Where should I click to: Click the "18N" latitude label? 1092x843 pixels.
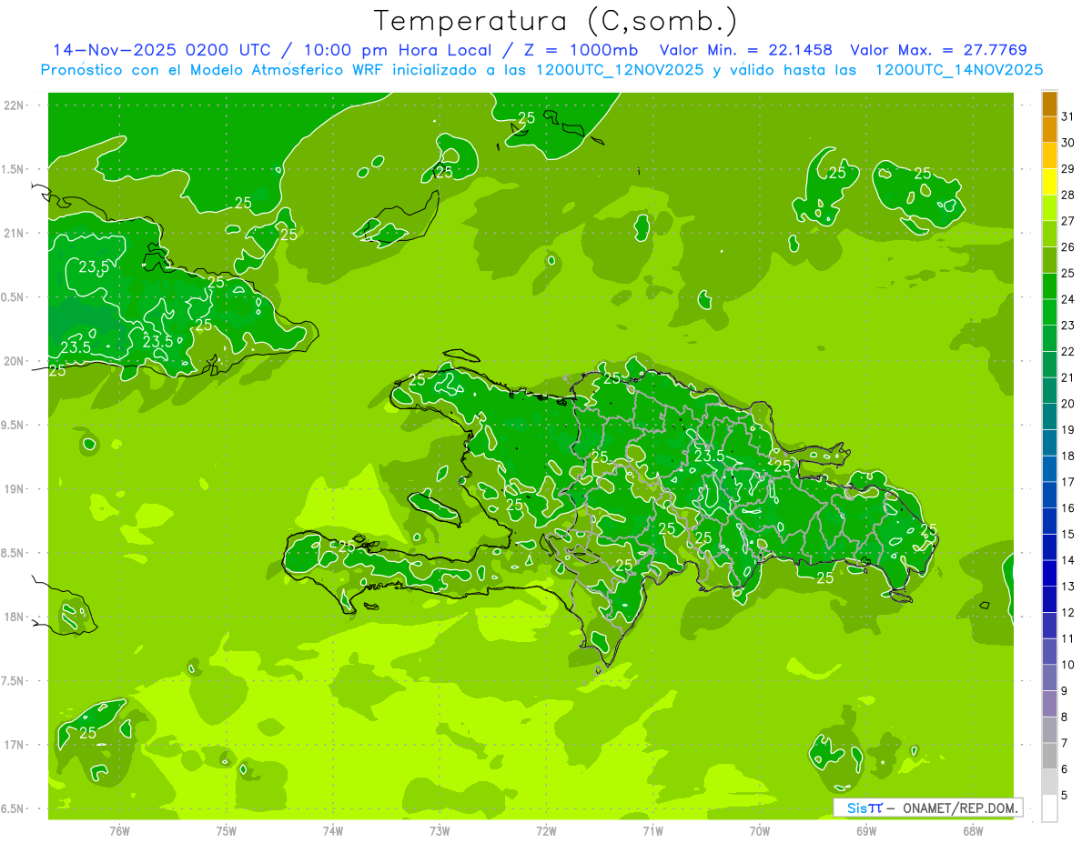[x=15, y=617]
